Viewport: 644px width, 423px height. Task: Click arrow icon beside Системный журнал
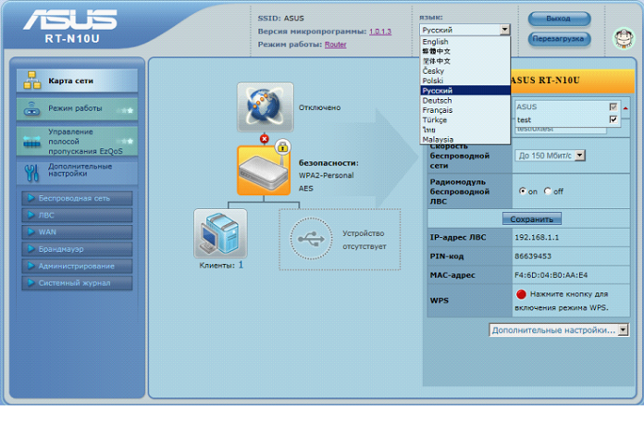(x=31, y=282)
